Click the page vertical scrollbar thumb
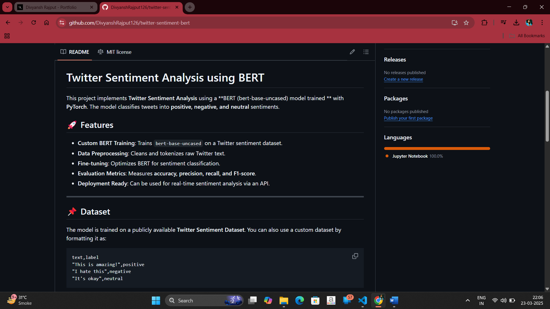The width and height of the screenshot is (550, 309). 547,116
